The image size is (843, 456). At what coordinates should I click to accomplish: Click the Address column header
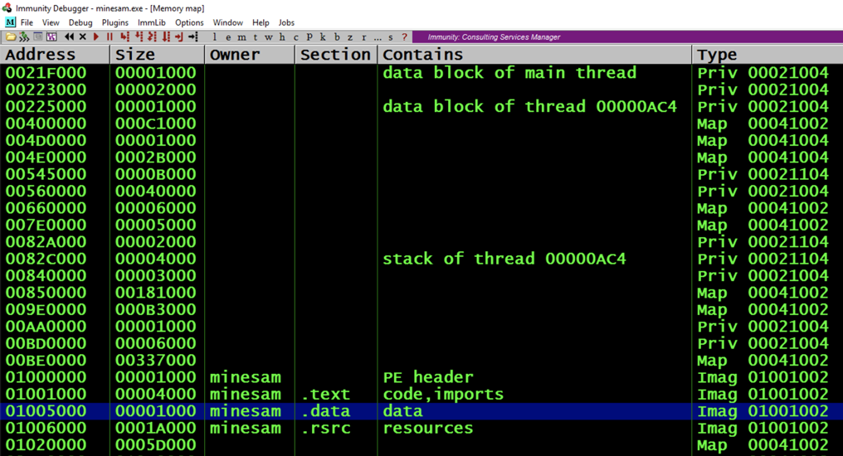click(x=55, y=55)
